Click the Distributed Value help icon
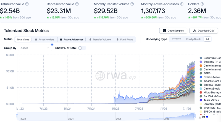The width and height of the screenshot is (221, 122). (x=27, y=4)
